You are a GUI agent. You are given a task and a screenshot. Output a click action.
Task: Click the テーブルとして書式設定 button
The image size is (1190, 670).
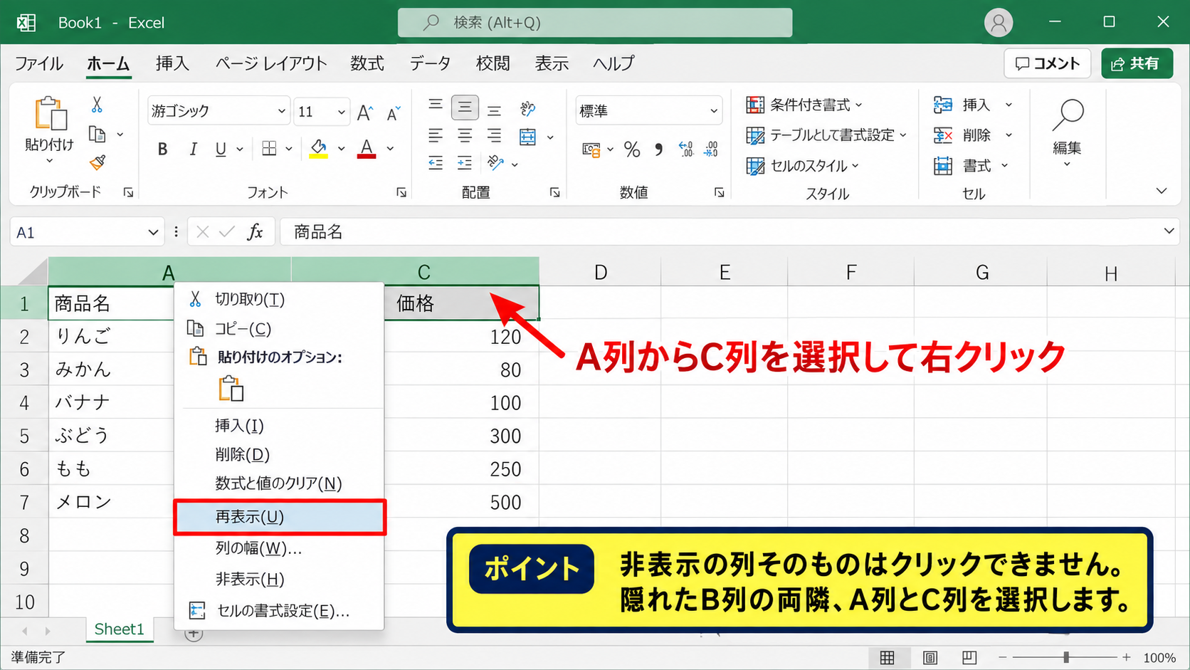pyautogui.click(x=826, y=135)
